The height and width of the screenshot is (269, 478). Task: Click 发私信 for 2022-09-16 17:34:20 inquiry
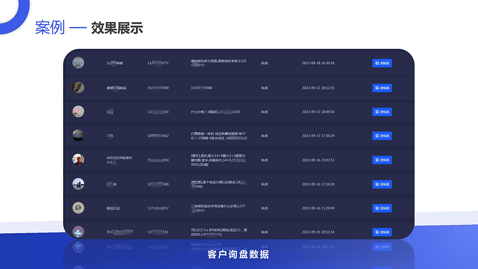[382, 184]
